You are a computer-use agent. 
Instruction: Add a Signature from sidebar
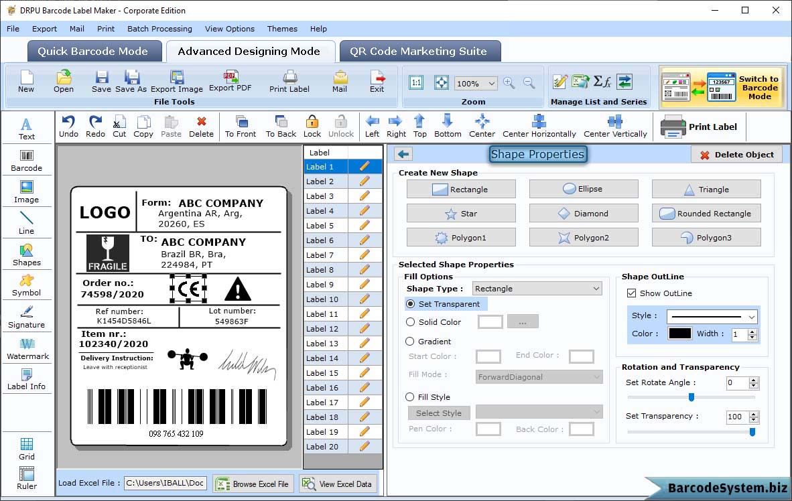point(27,317)
